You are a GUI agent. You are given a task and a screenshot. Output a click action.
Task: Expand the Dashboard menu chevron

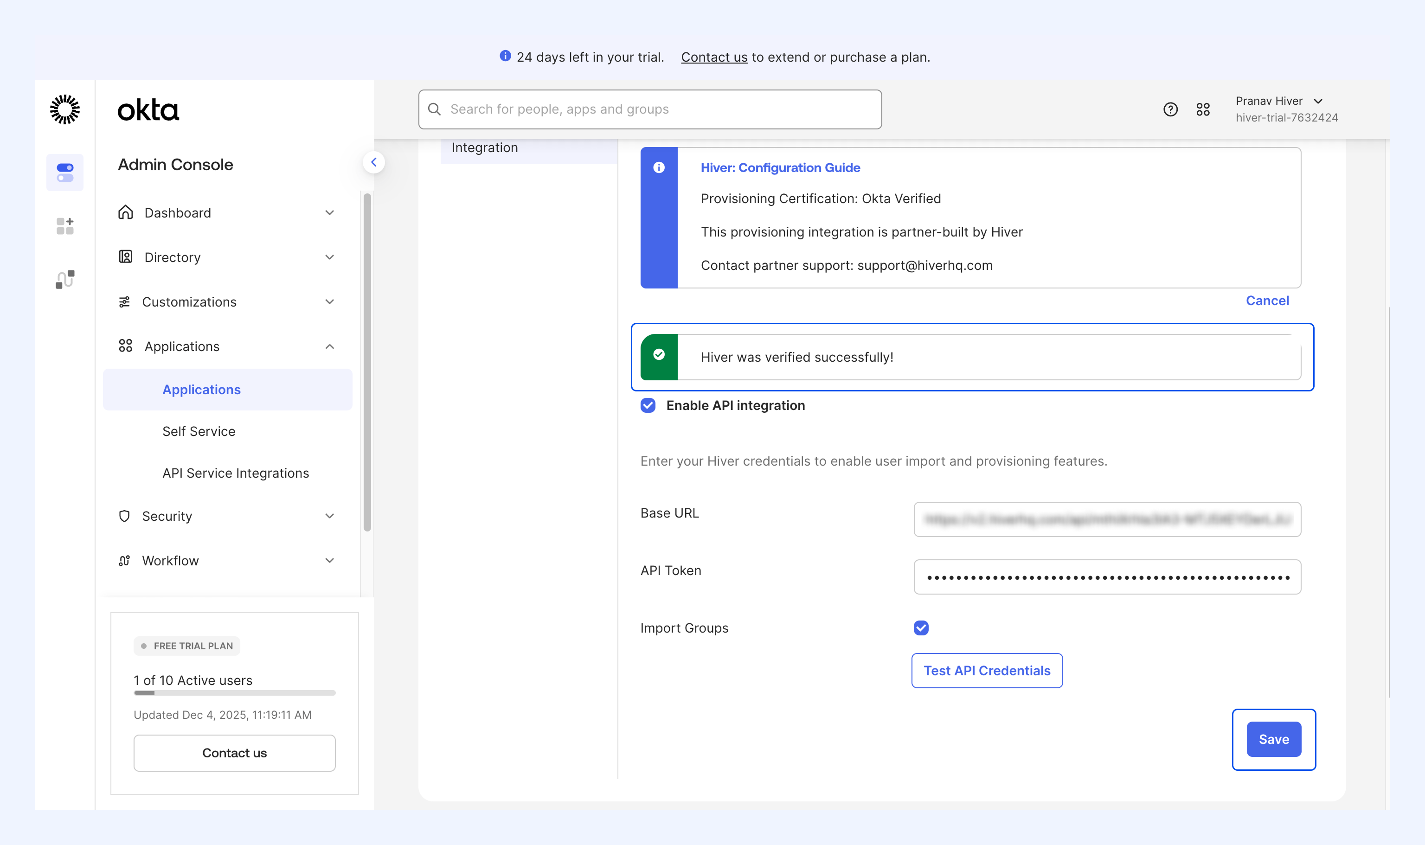(x=330, y=212)
